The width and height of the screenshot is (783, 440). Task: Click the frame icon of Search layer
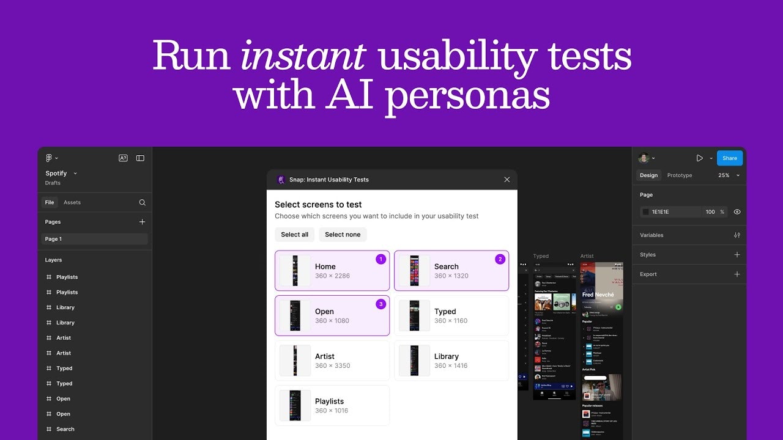49,429
